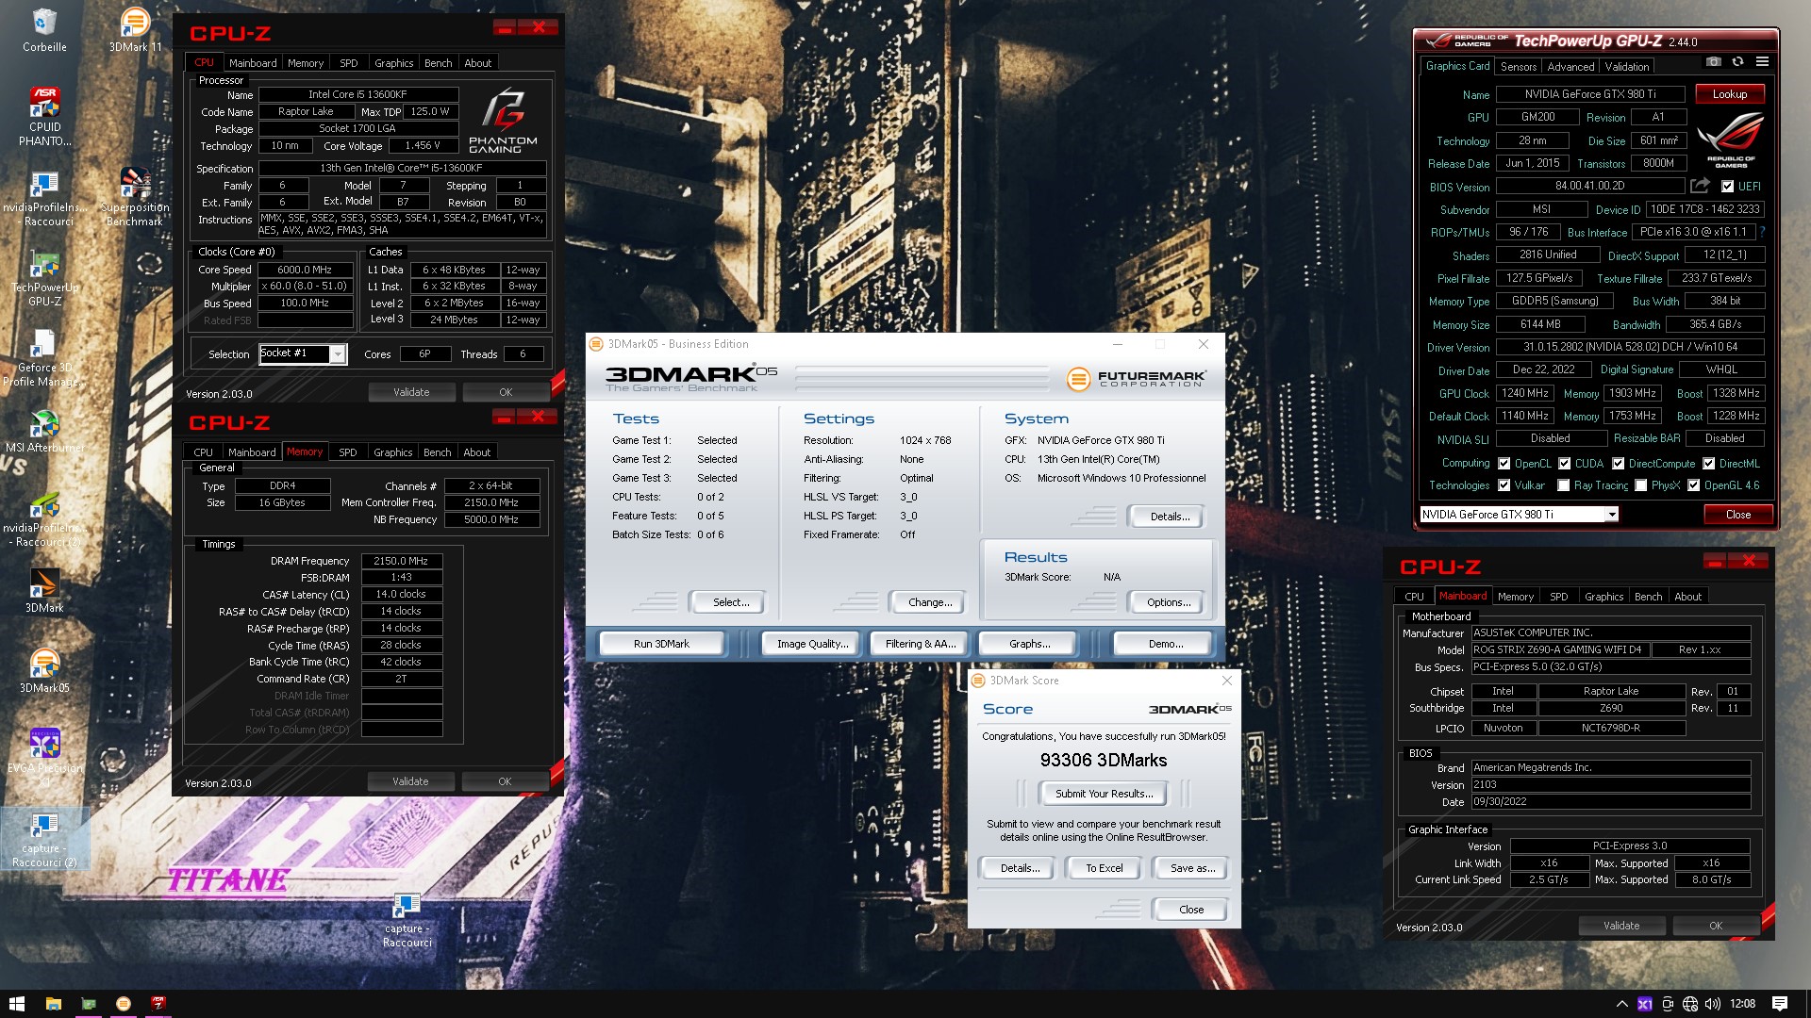
Task: Toggle the Ray Tracing checkbox
Action: coord(1564,485)
